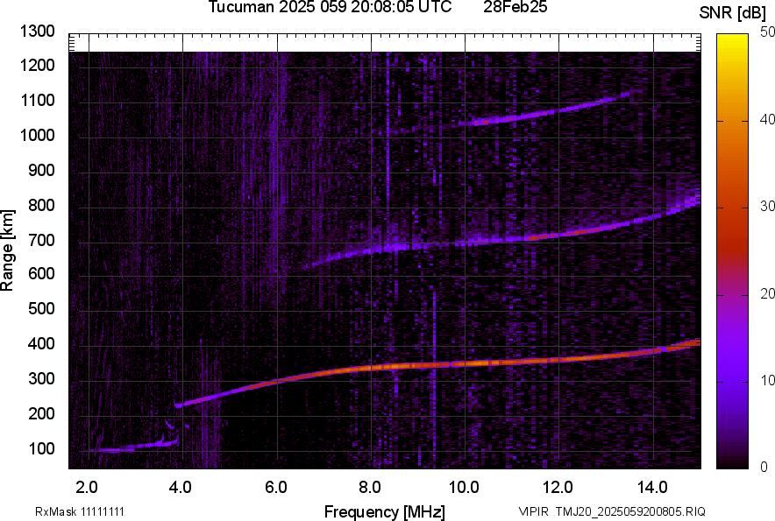Click the x-axis tick label '2.0'

click(87, 488)
